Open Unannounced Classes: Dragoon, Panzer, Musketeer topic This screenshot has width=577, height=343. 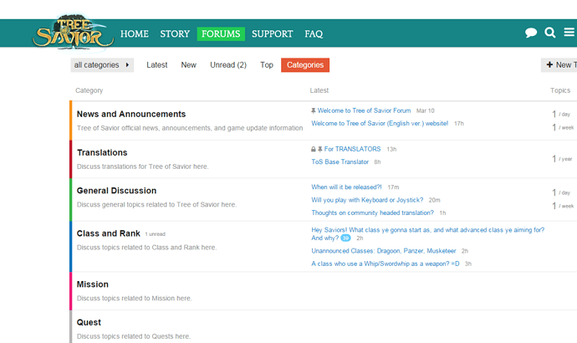click(384, 251)
